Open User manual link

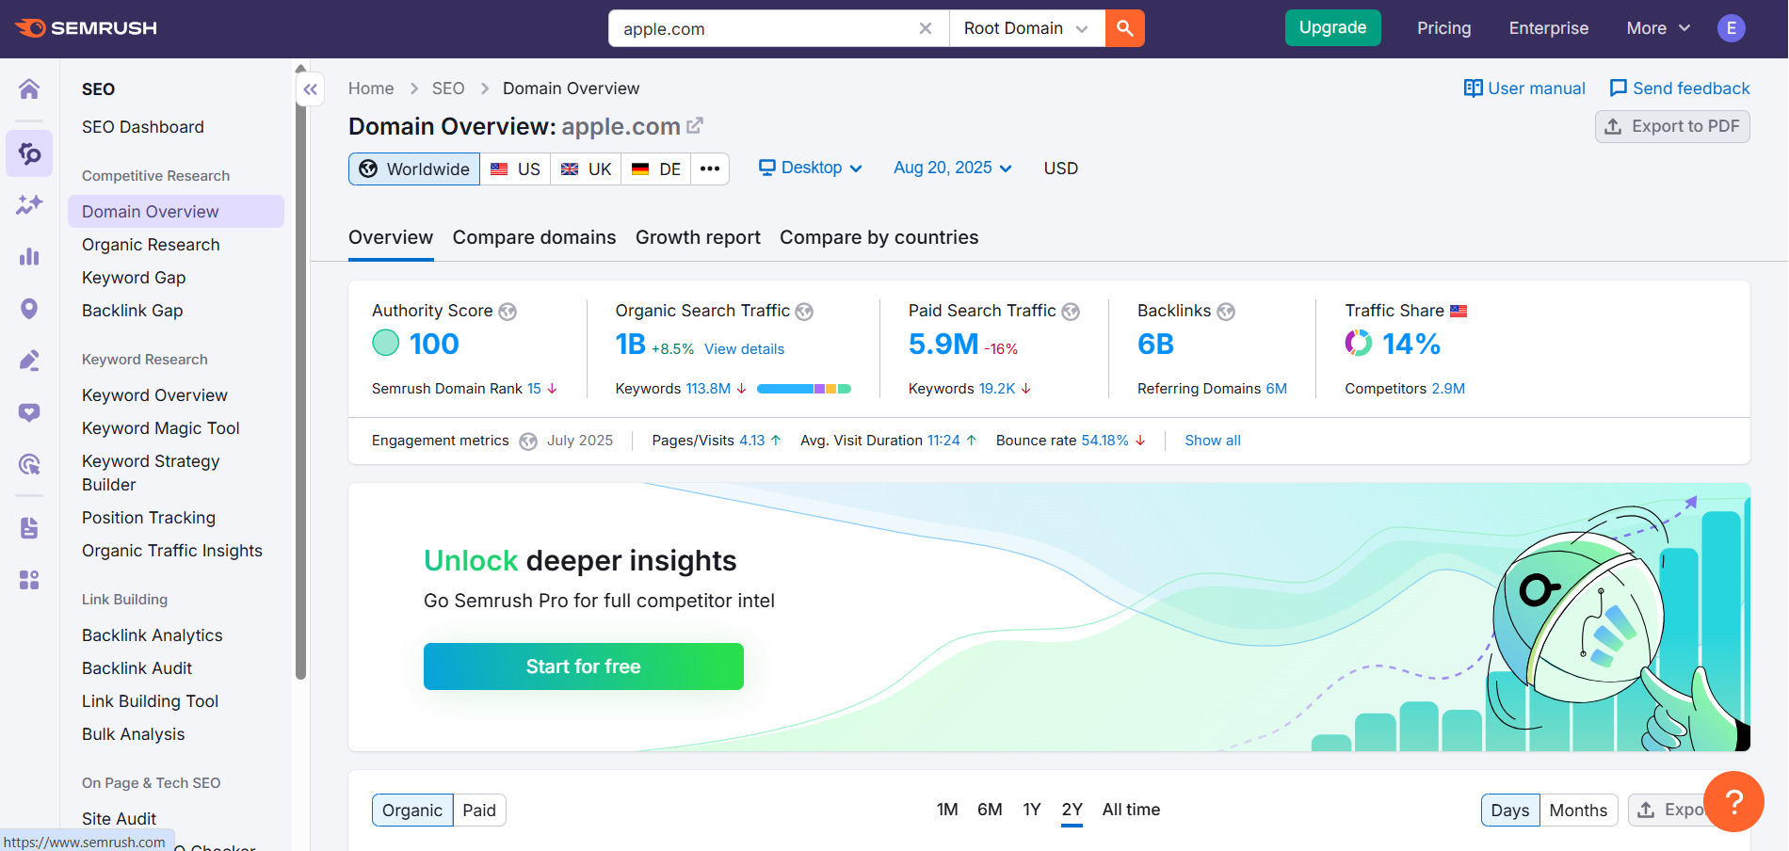pos(1524,88)
